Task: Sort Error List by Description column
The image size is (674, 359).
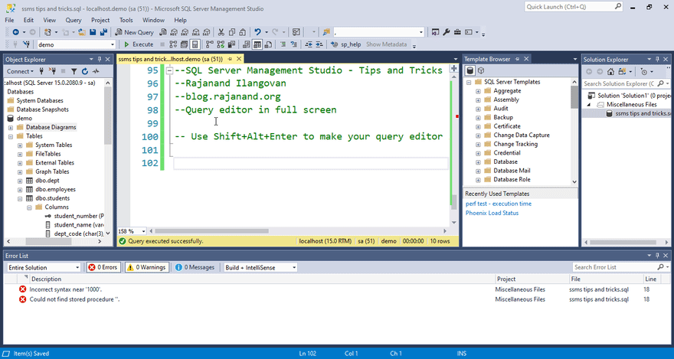Action: (47, 279)
